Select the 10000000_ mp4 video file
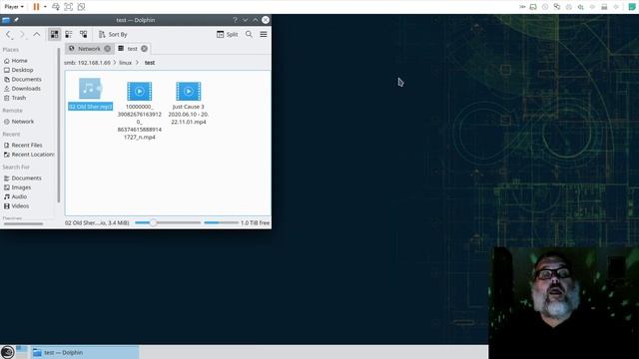 tap(140, 111)
